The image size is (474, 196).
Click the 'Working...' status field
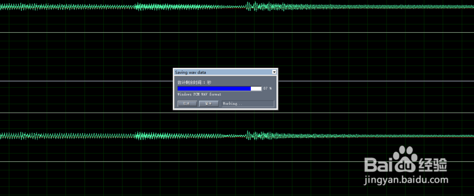(248, 104)
